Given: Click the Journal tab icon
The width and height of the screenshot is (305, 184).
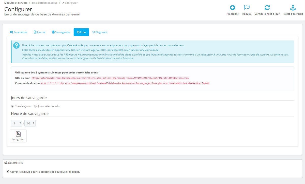Looking at the screenshot, I should [35, 32].
